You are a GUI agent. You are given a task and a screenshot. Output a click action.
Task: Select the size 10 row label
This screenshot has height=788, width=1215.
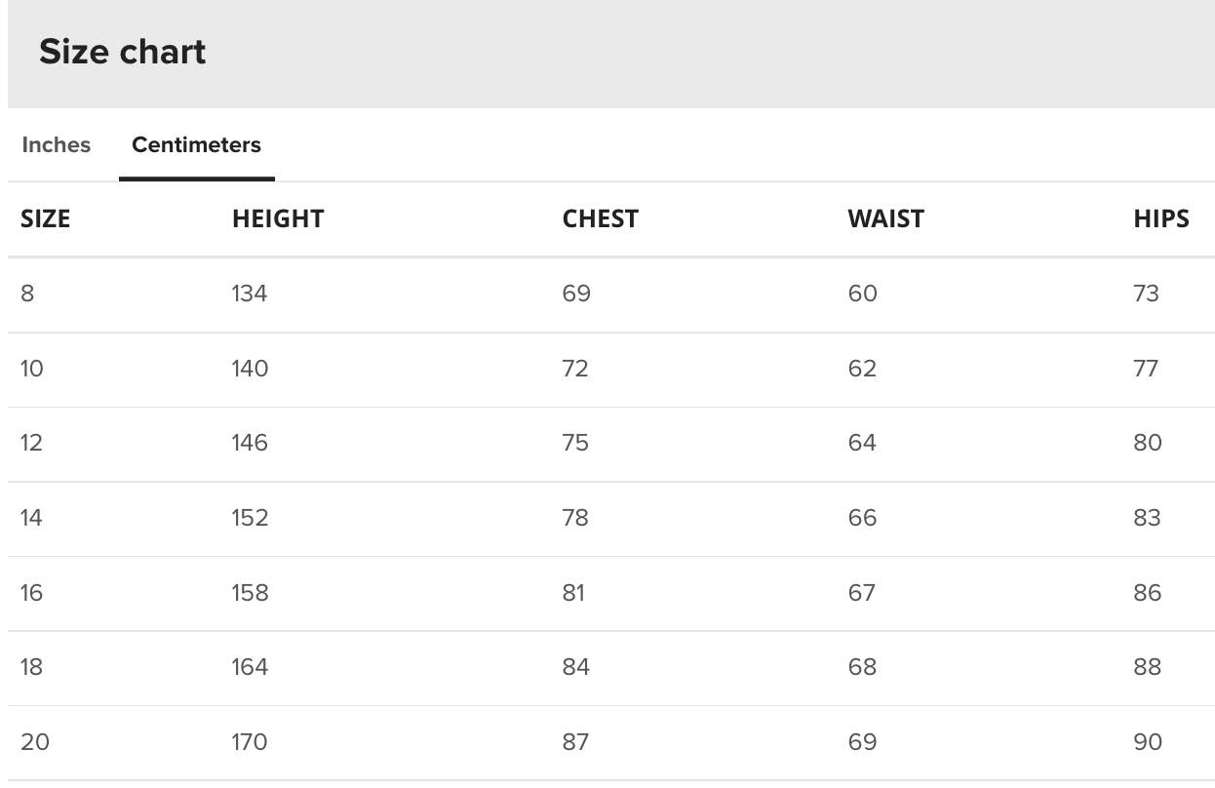pyautogui.click(x=32, y=369)
